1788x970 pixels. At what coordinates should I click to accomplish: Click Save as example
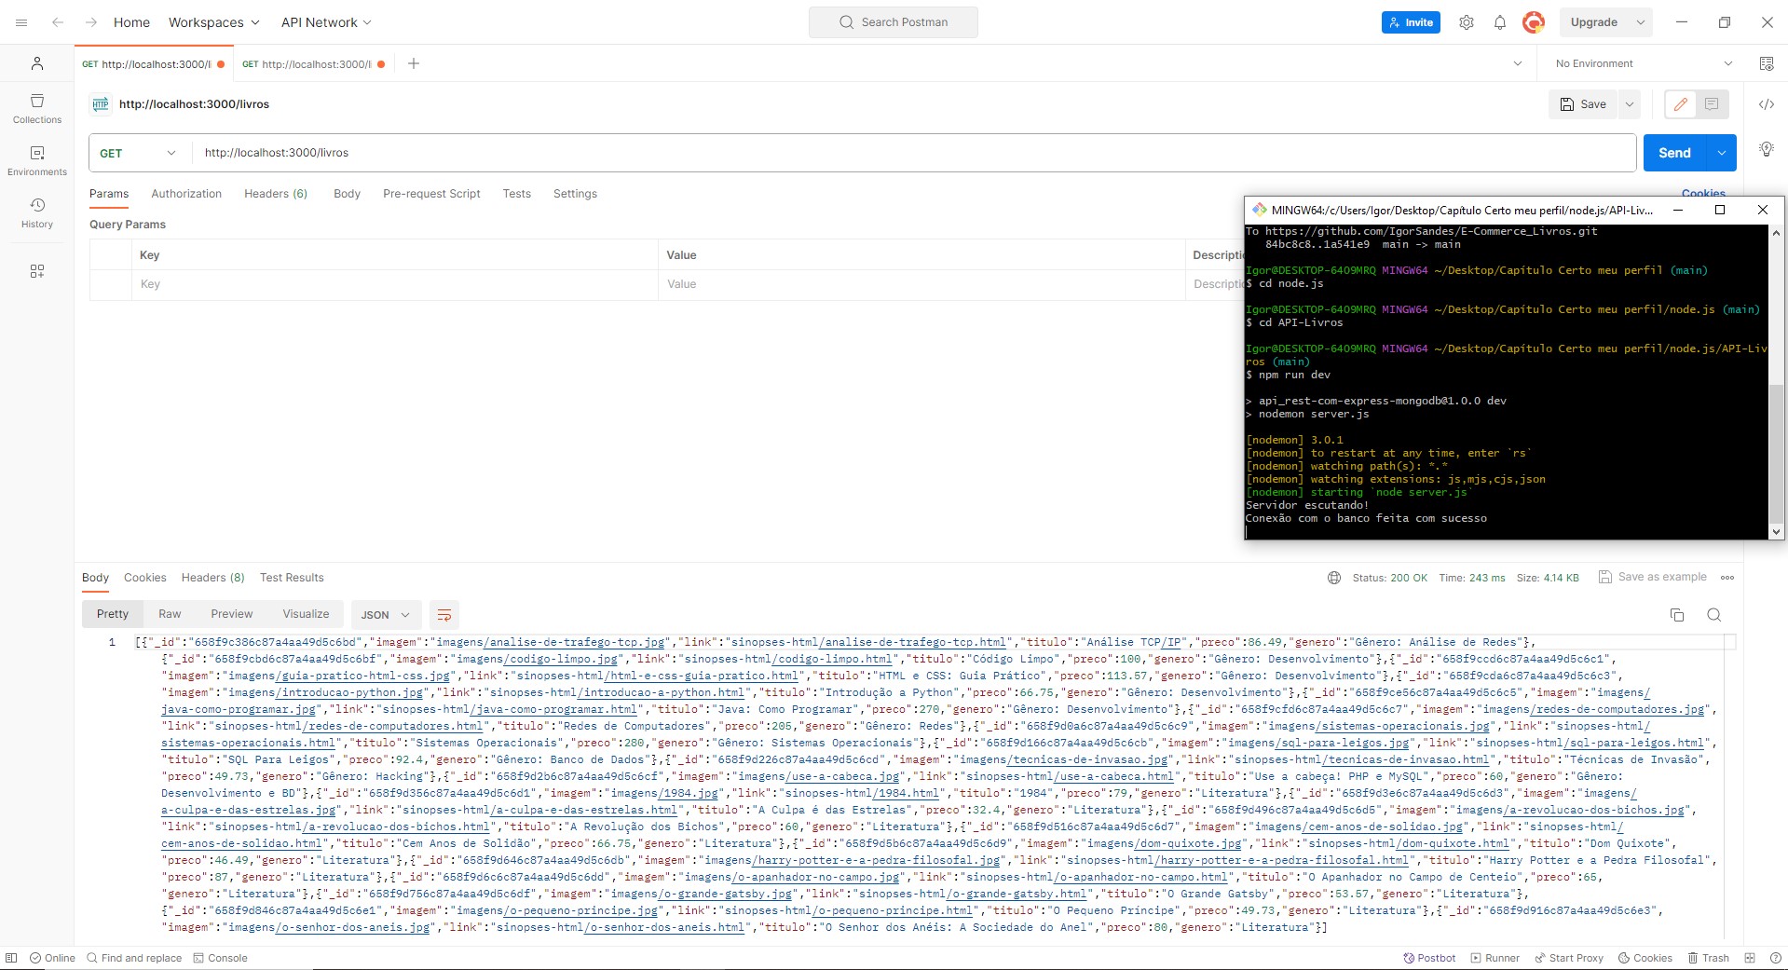[x=1653, y=578]
